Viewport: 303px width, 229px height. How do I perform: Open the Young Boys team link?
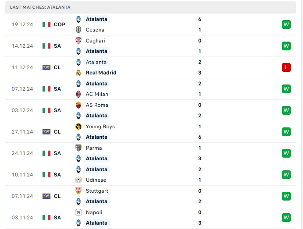click(100, 127)
